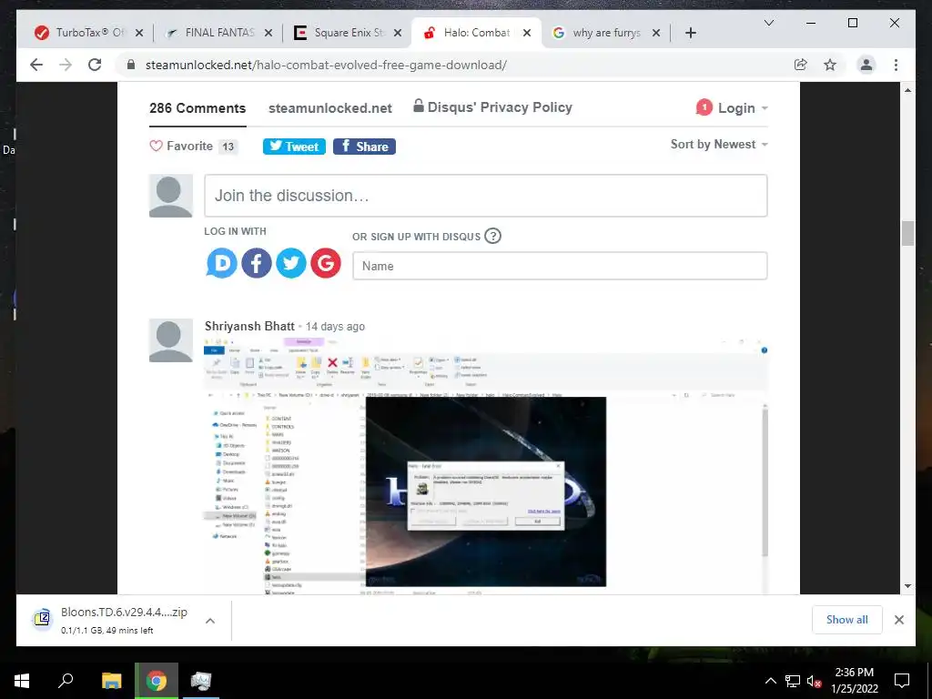Click the browser forward arrow

(66, 65)
